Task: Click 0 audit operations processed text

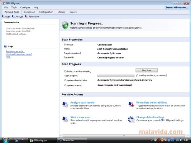Action: pos(152,76)
